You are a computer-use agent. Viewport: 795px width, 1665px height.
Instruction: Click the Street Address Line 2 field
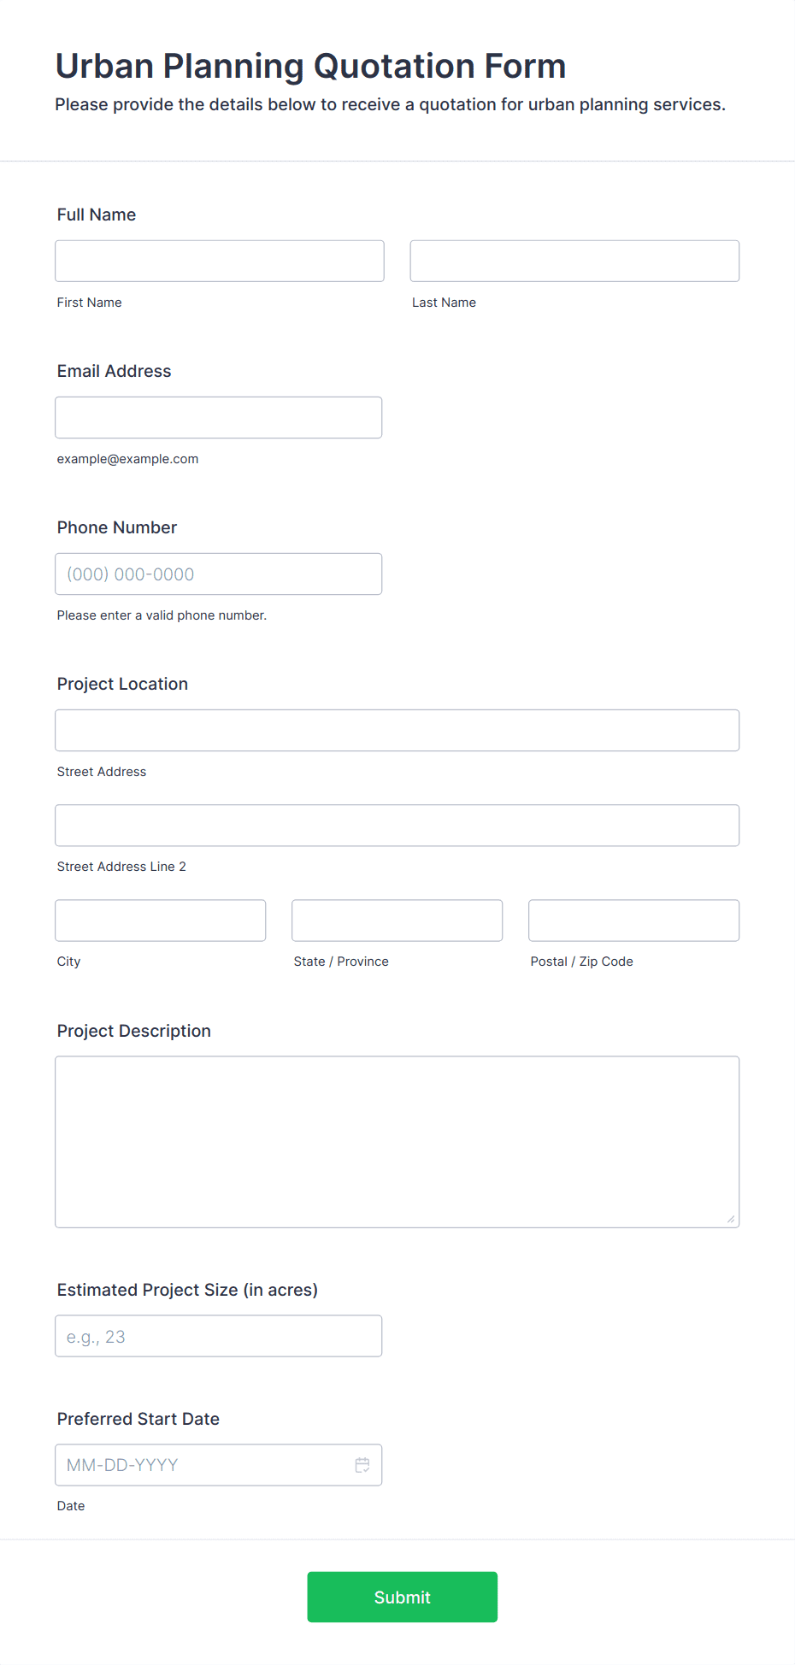click(397, 825)
